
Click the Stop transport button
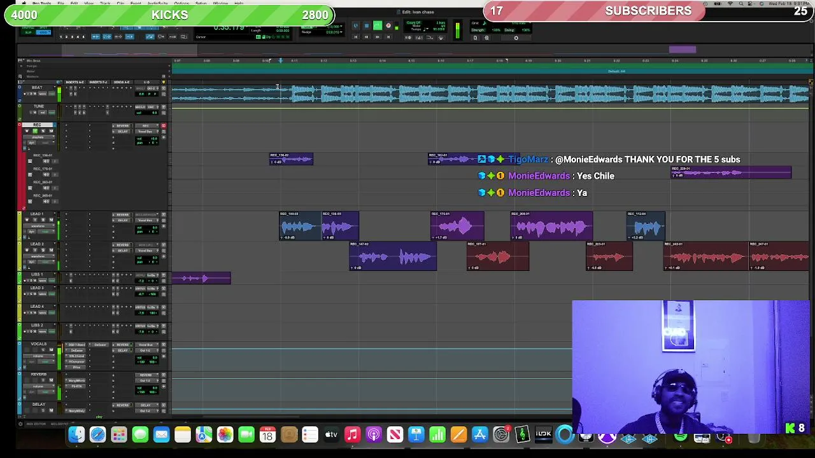coord(366,25)
